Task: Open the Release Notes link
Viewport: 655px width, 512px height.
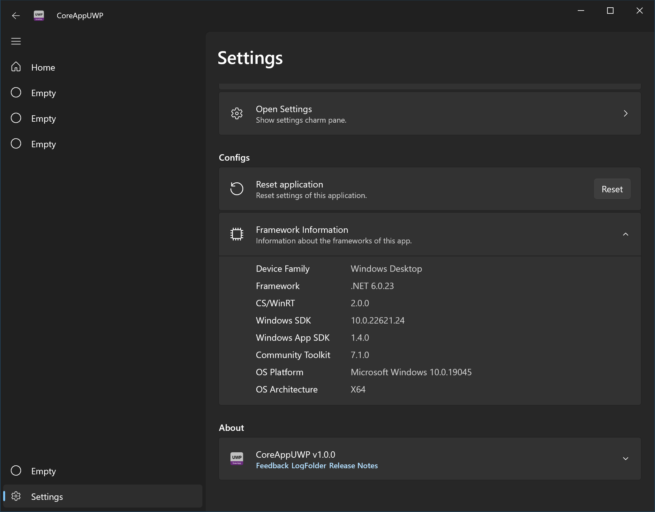Action: tap(353, 466)
